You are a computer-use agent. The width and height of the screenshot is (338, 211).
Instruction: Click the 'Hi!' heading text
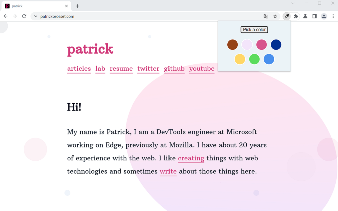click(74, 107)
